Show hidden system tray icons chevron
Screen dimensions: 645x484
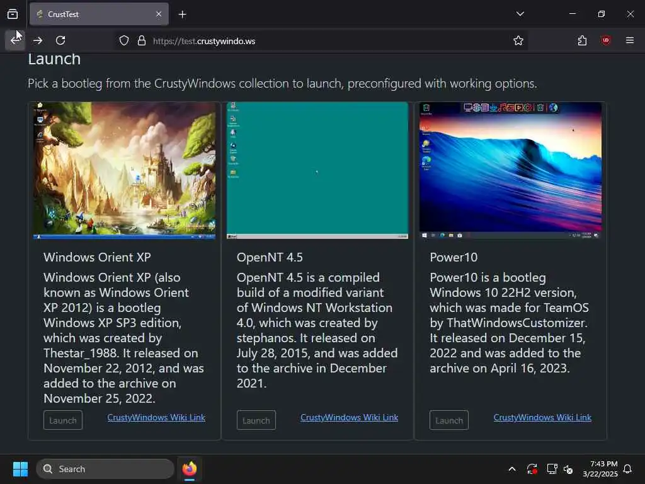pos(512,469)
